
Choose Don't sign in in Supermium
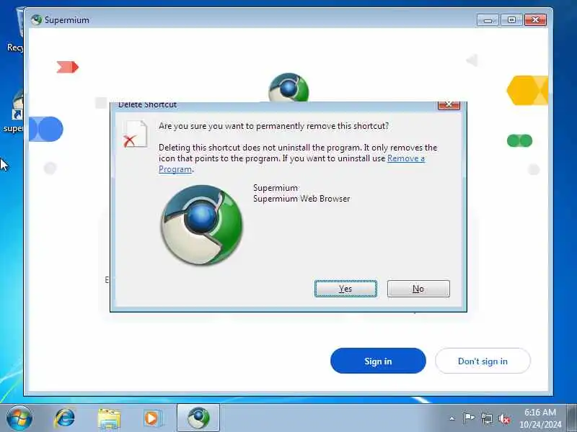pyautogui.click(x=483, y=361)
